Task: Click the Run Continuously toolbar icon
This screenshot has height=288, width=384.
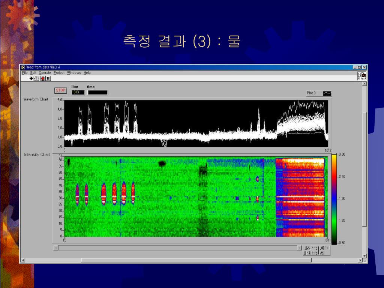Action: point(36,78)
